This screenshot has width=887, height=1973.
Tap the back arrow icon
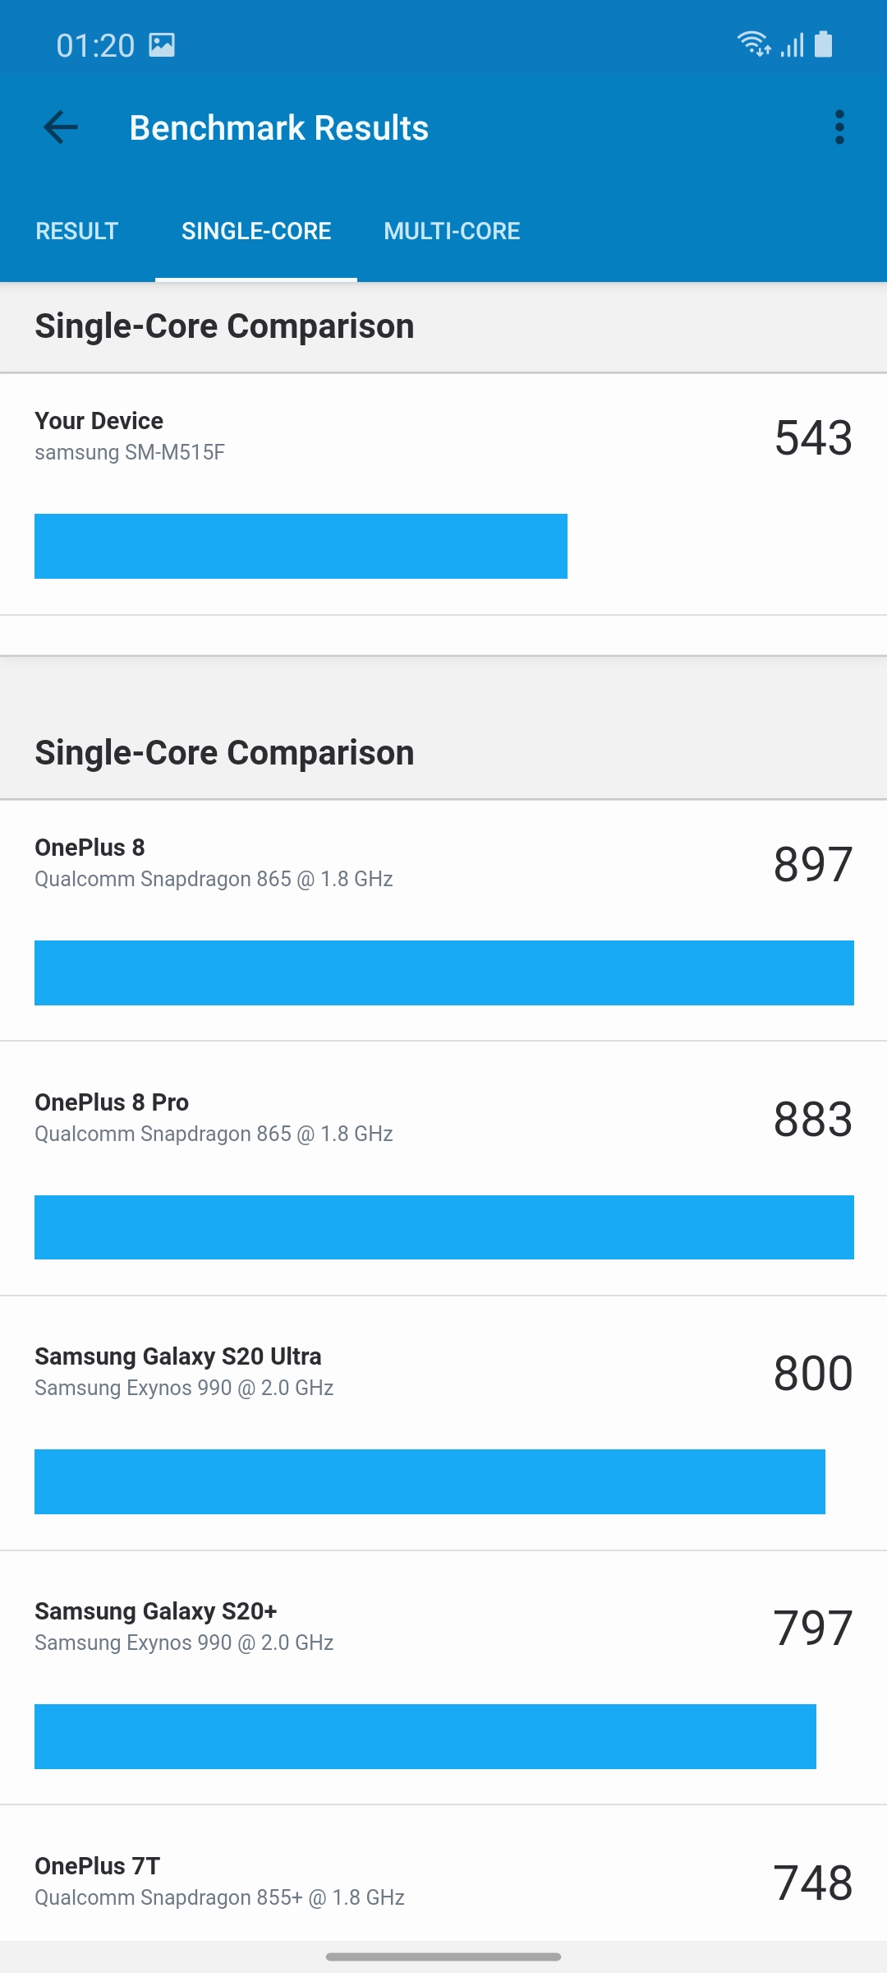click(61, 127)
